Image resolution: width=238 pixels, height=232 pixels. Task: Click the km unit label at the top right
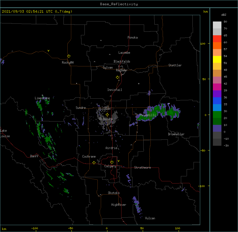(206, 12)
